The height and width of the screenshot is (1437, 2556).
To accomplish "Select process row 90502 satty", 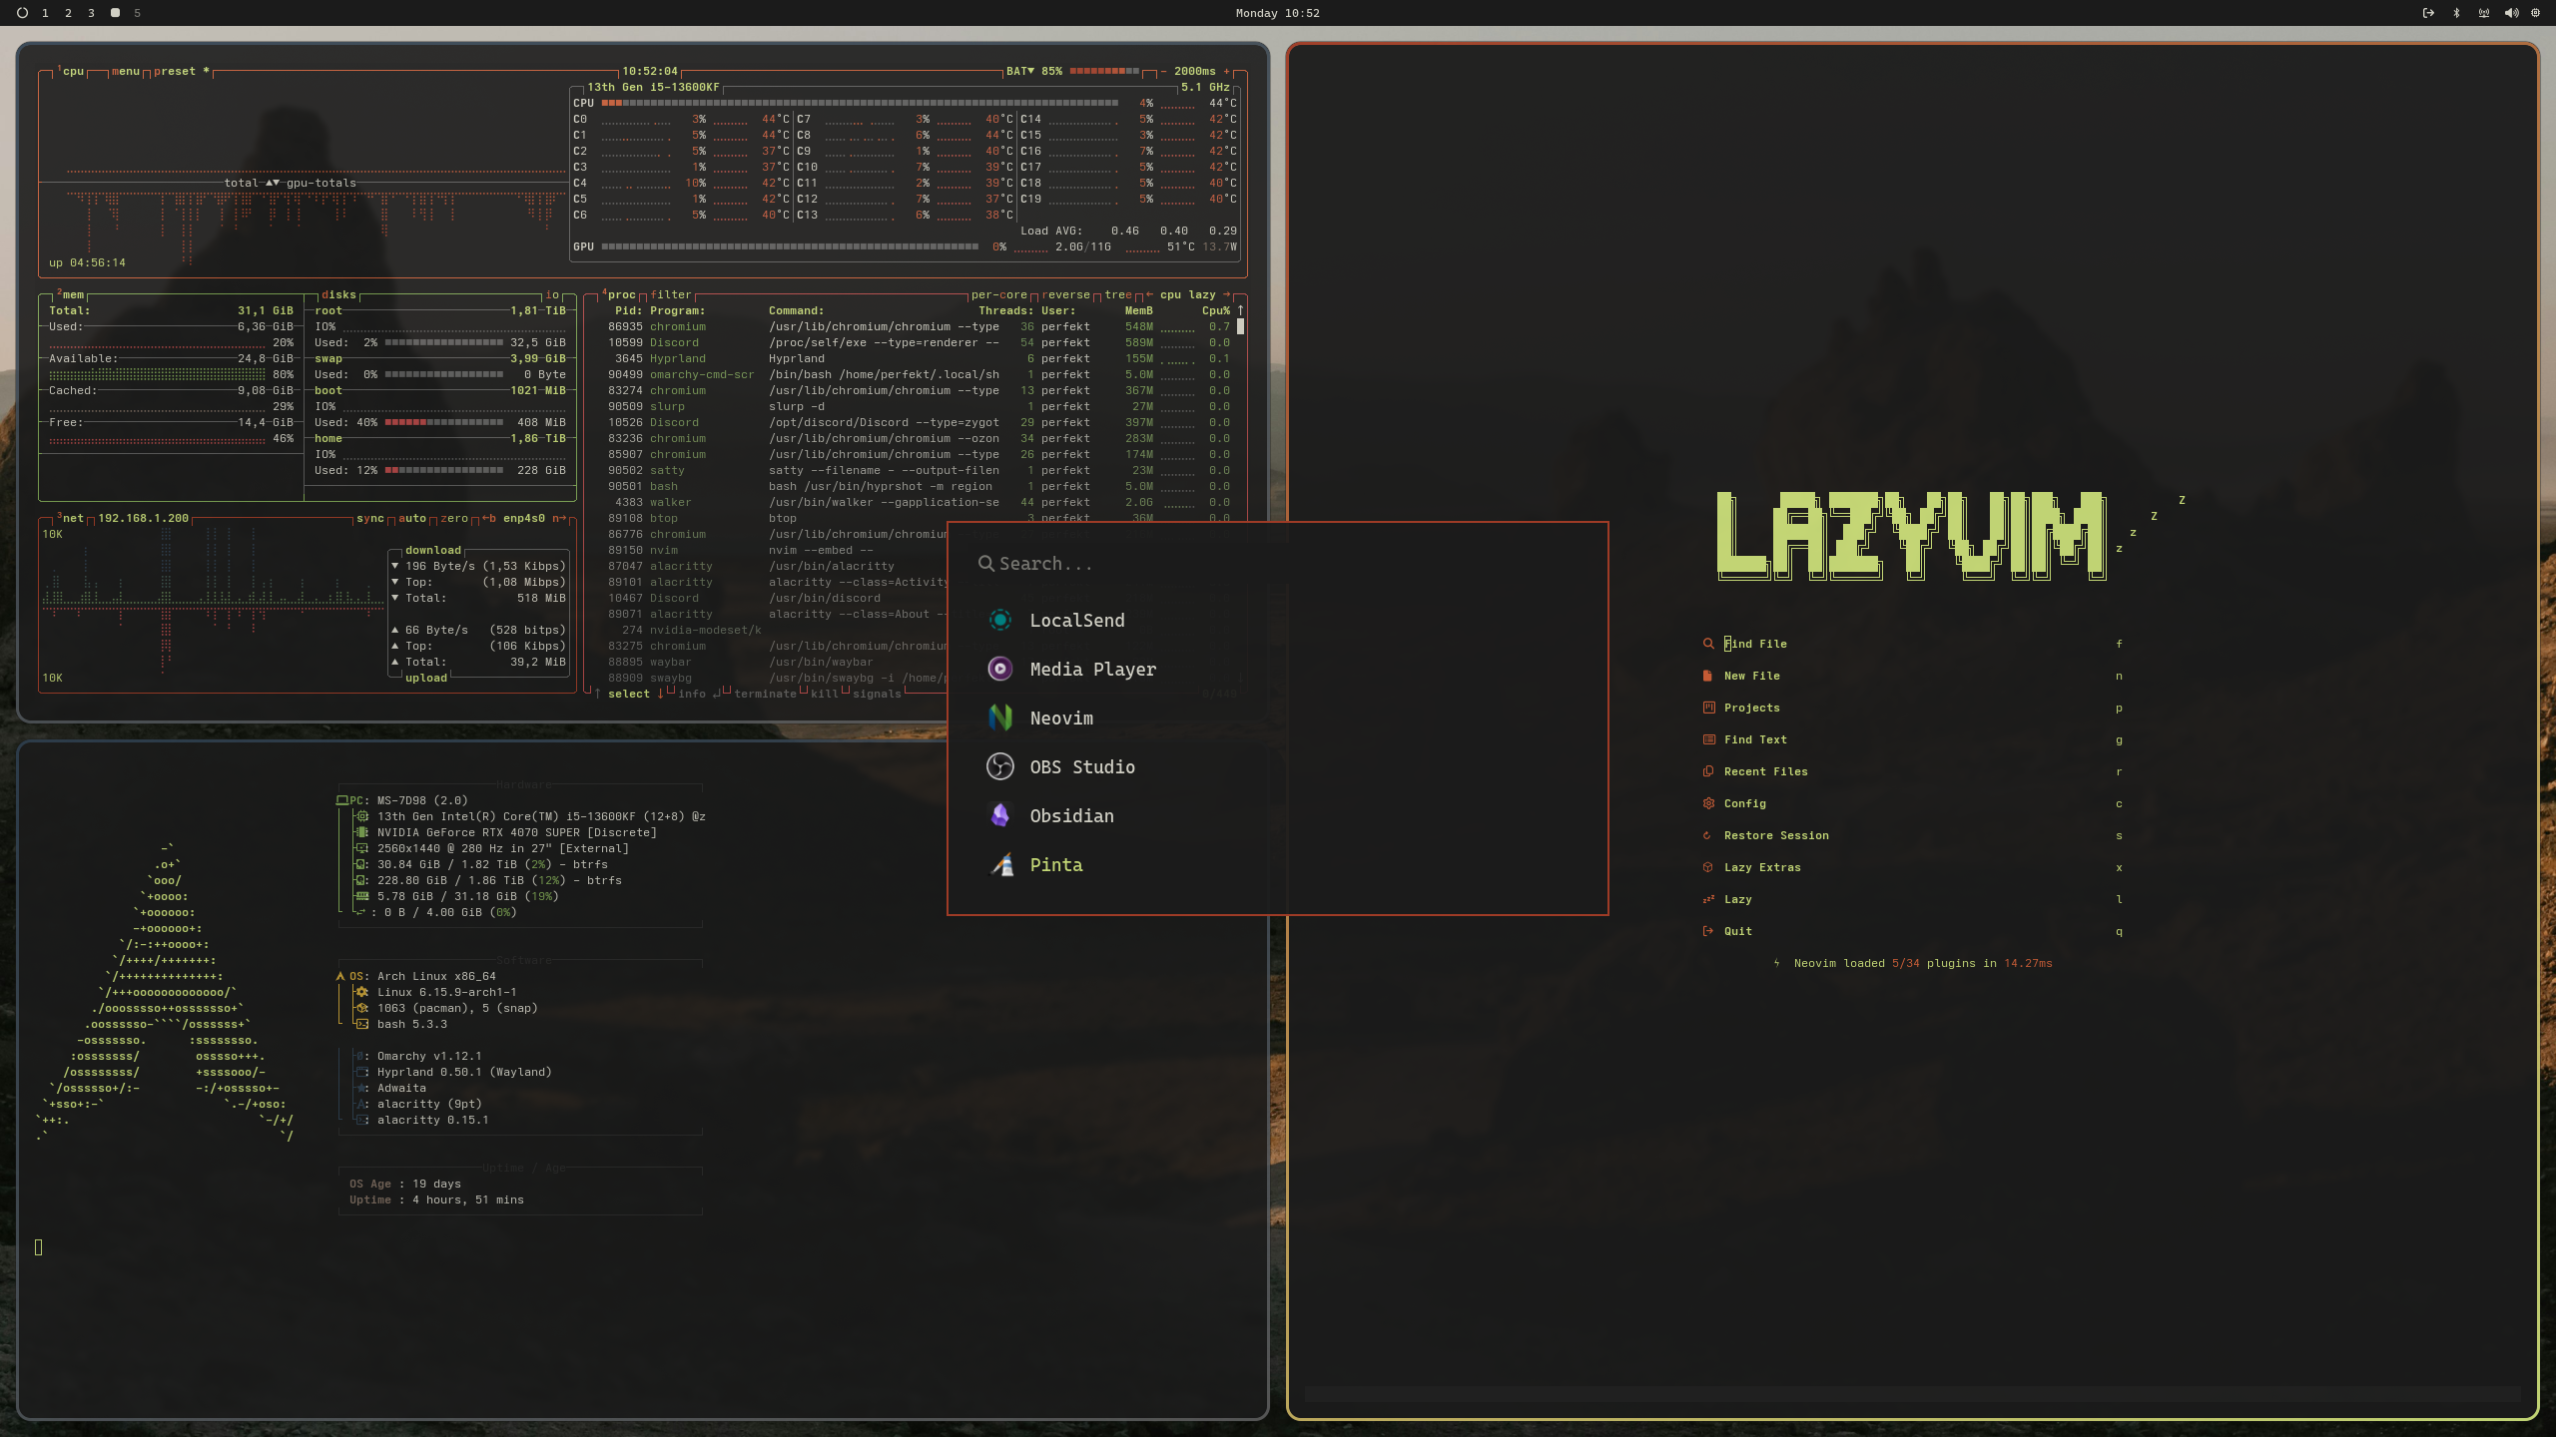I will click(919, 471).
